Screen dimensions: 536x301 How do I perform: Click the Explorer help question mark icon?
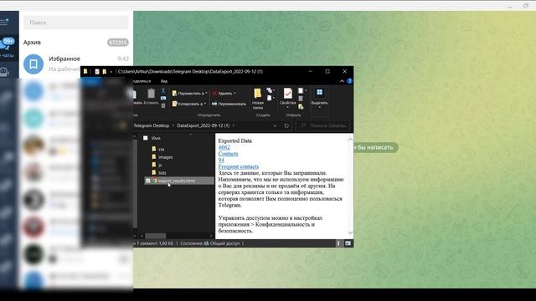pos(349,81)
